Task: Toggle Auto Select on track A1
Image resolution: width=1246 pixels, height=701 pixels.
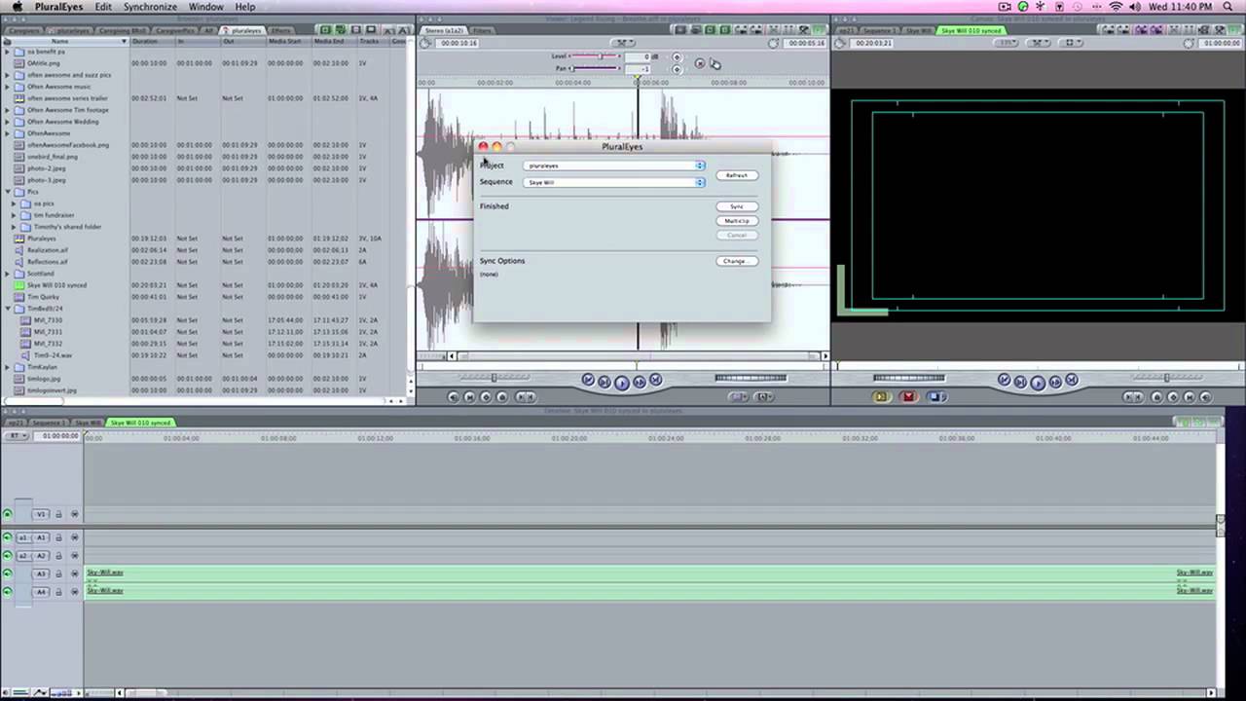Action: (74, 537)
